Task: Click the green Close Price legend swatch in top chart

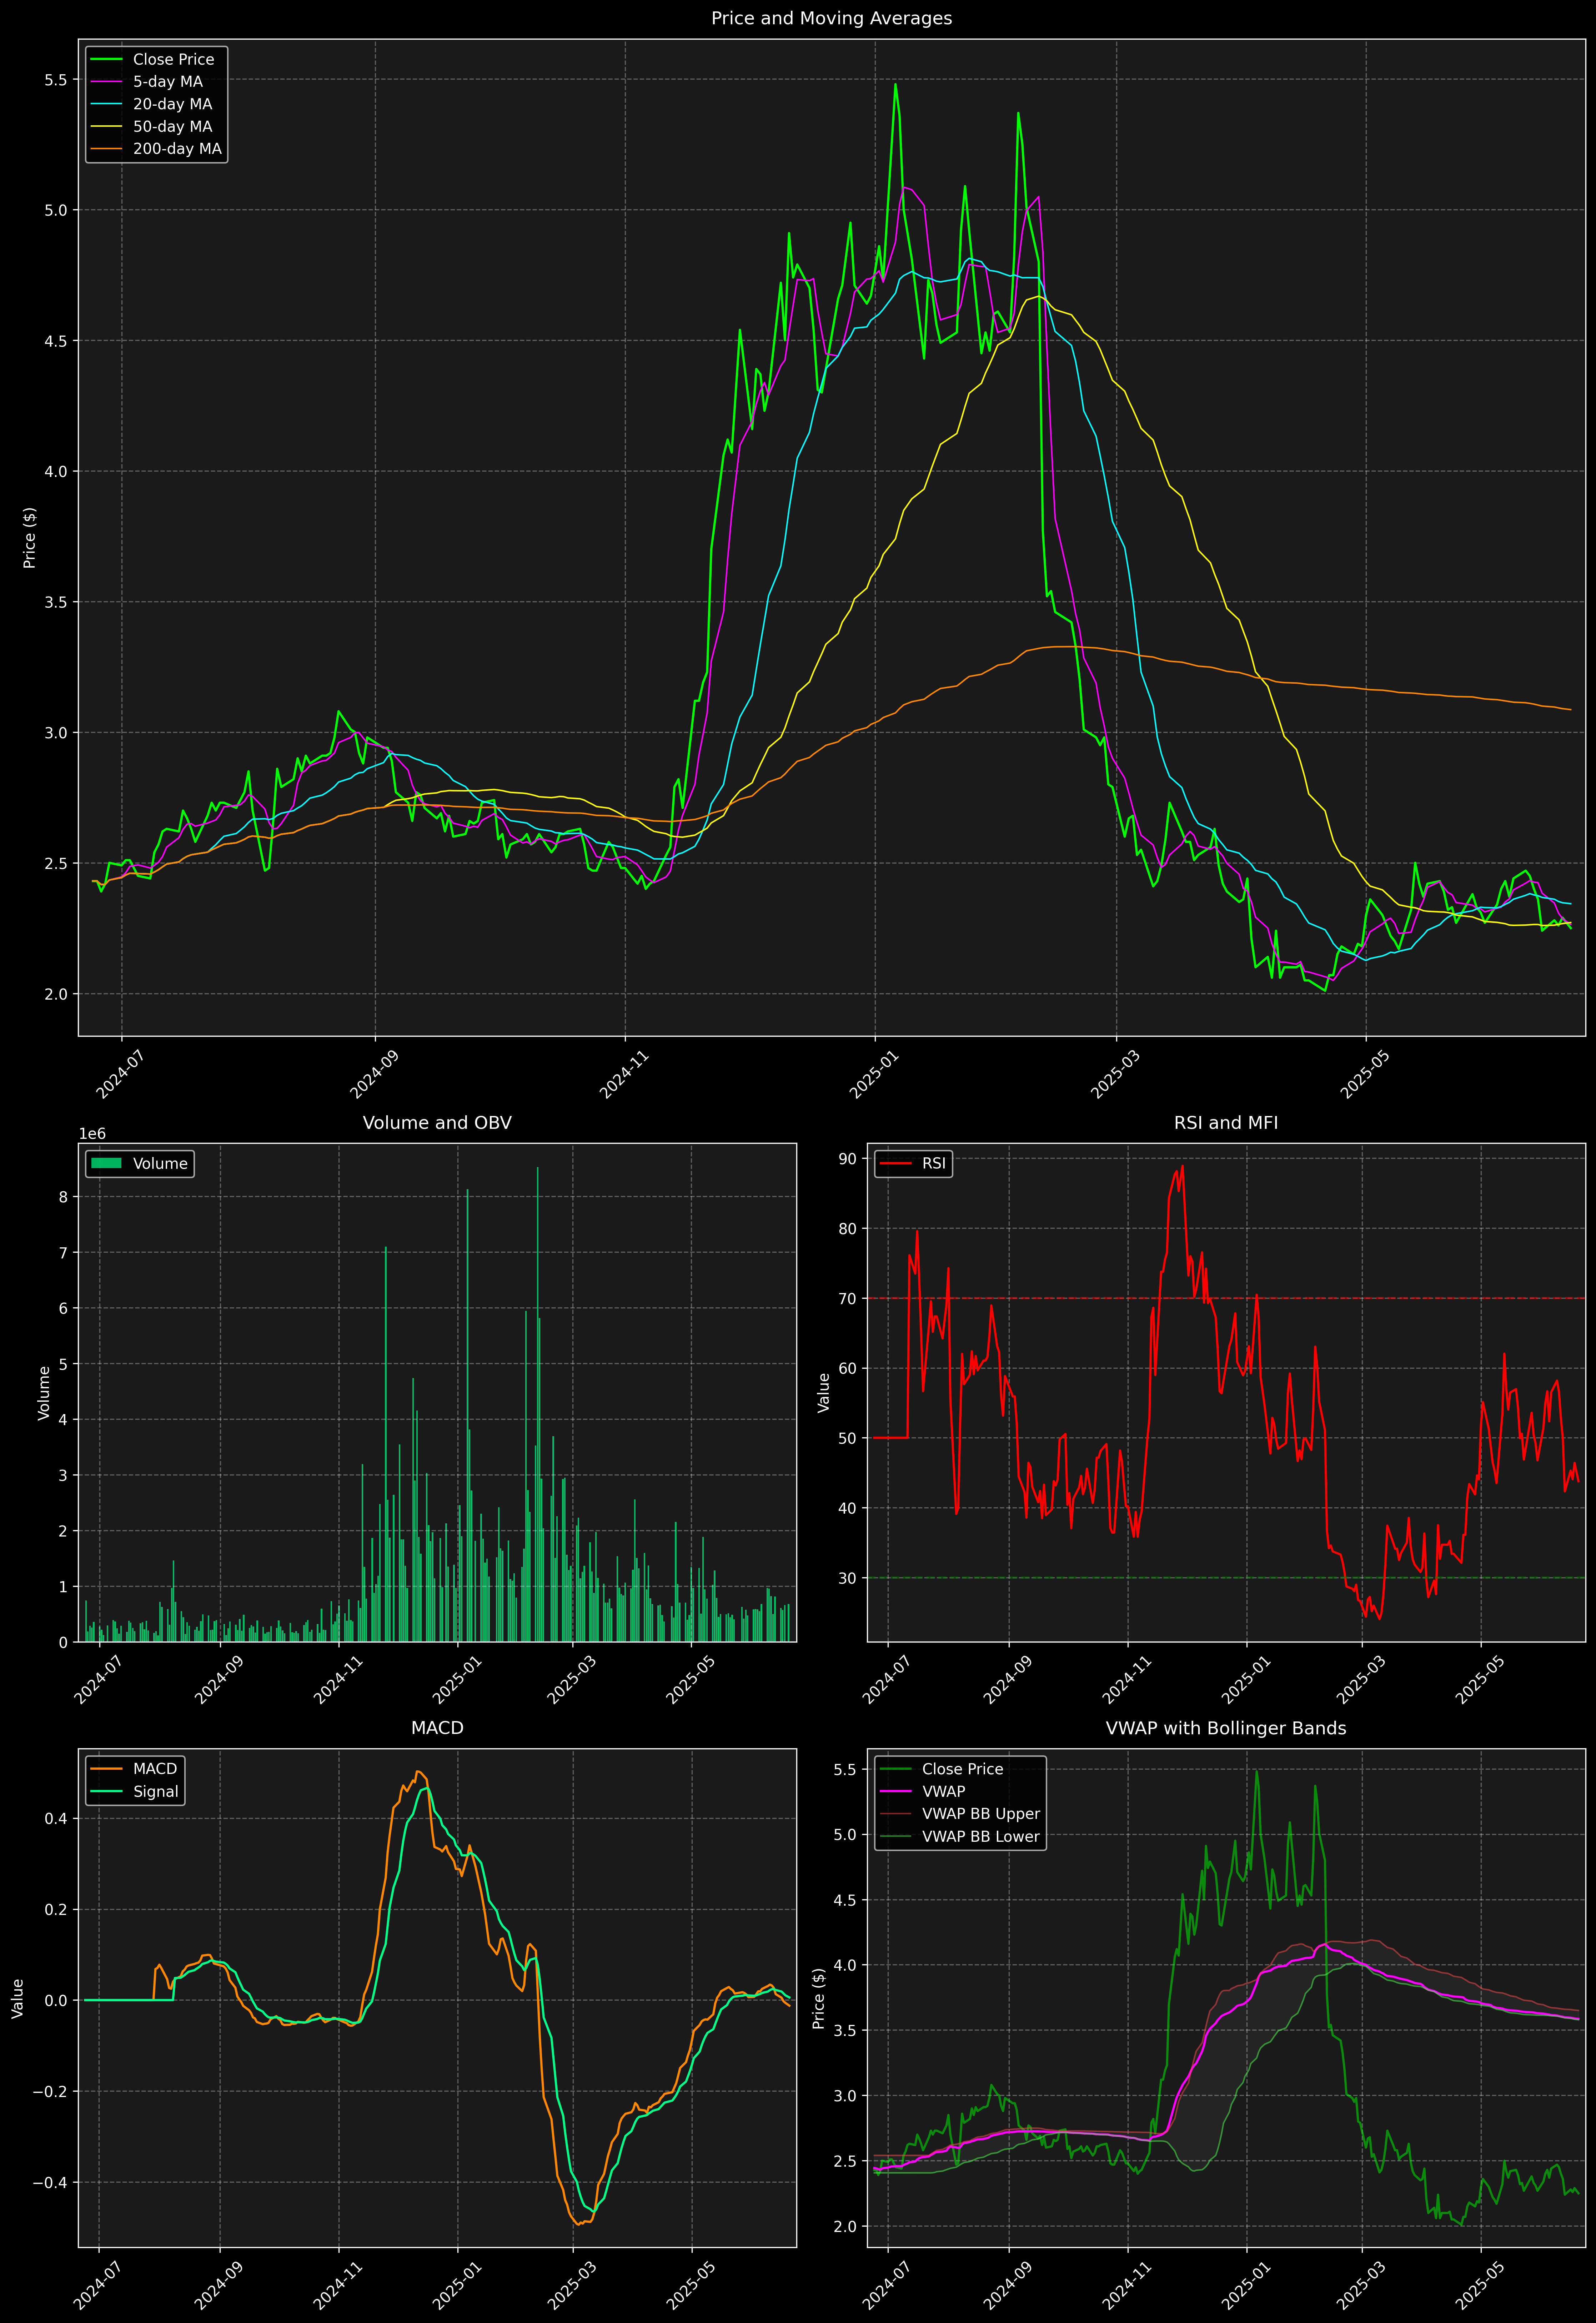Action: [x=106, y=60]
